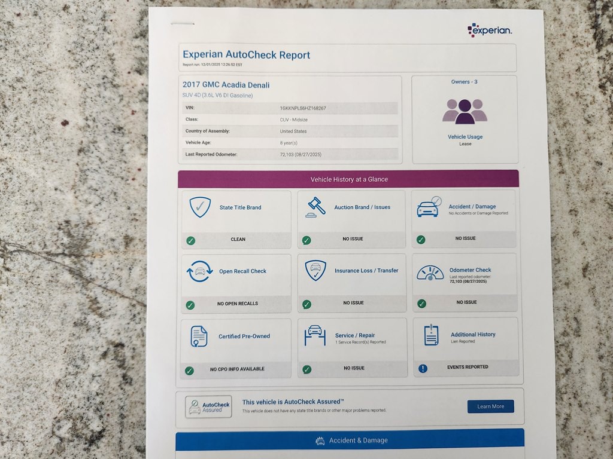The width and height of the screenshot is (613, 459).
Task: Click the Auction Brand gavel icon
Action: point(315,207)
